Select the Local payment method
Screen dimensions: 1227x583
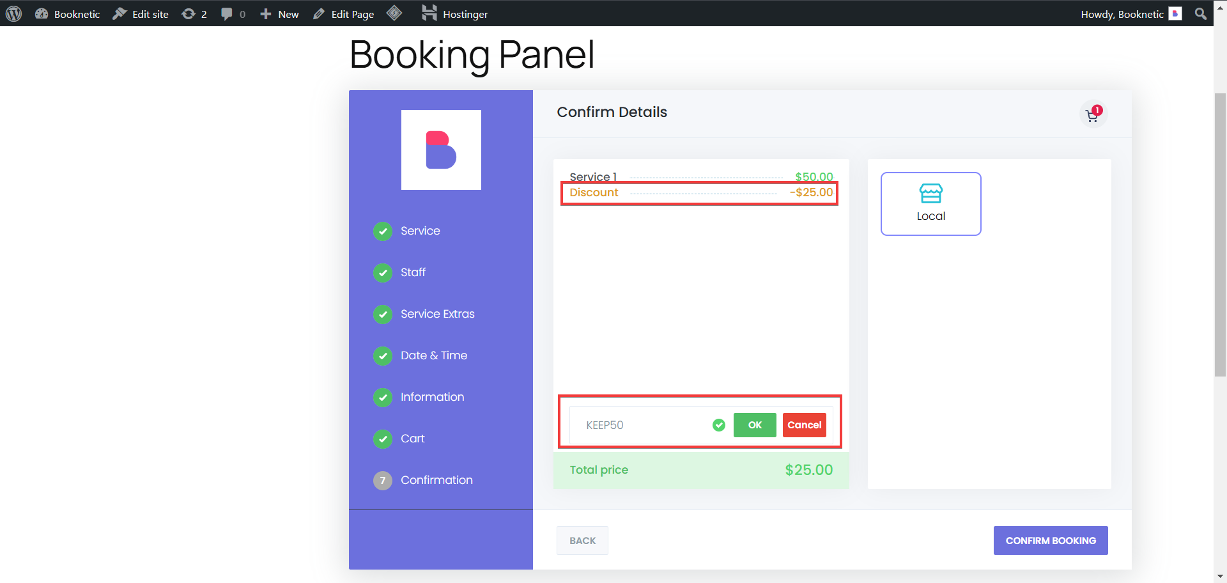(931, 204)
